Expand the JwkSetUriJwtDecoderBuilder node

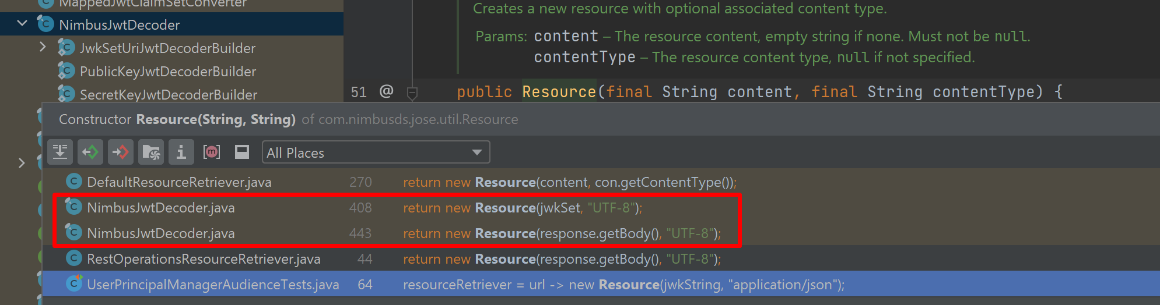tap(43, 47)
